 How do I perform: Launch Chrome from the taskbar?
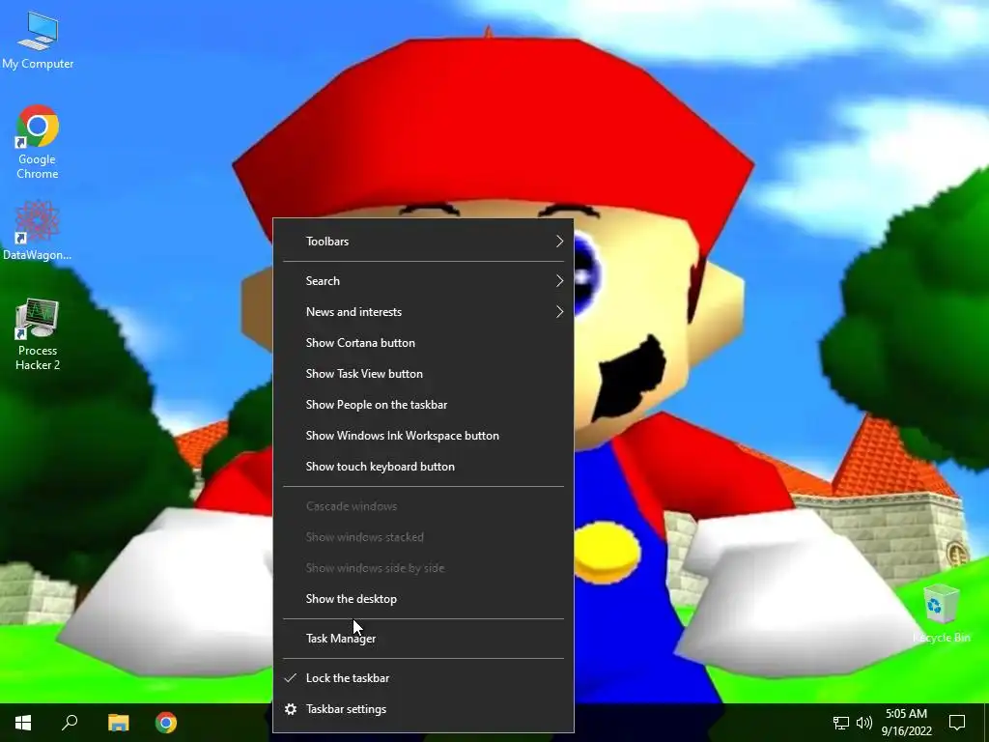click(166, 723)
